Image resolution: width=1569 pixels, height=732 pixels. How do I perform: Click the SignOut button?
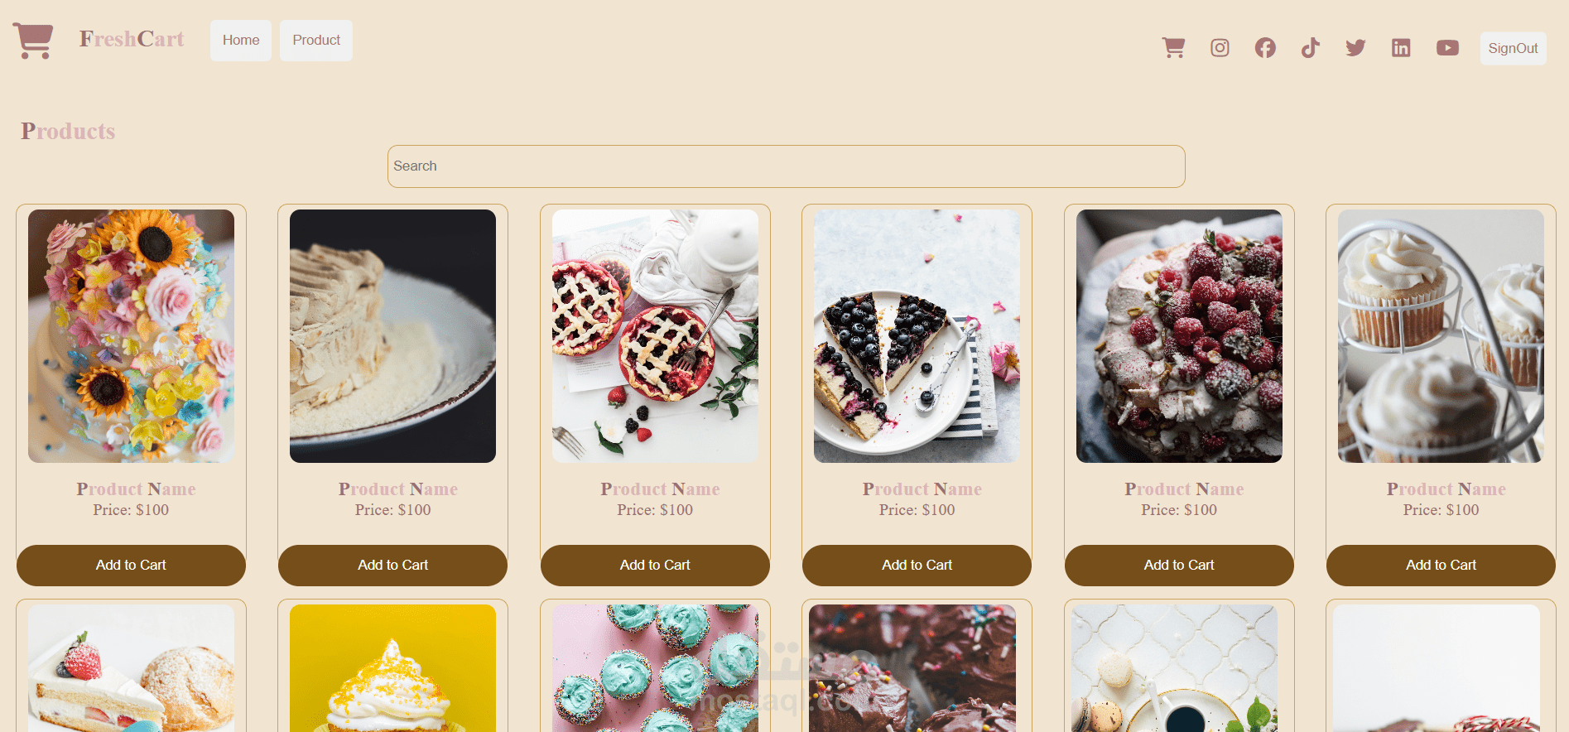(x=1513, y=48)
